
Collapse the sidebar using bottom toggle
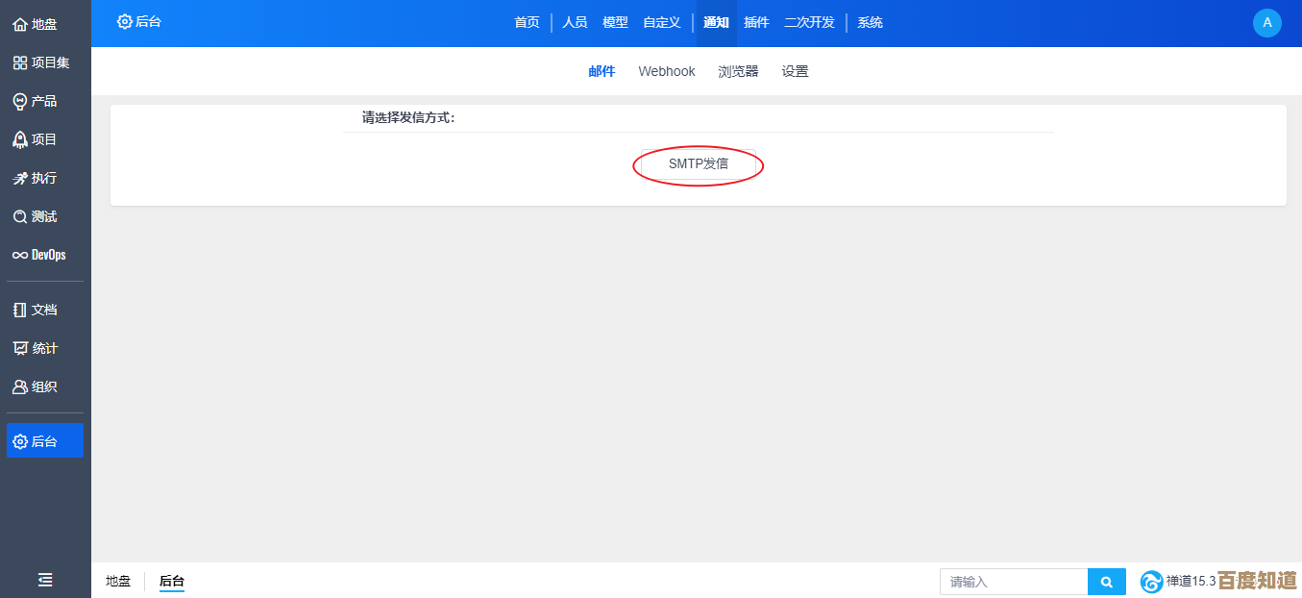(x=44, y=580)
